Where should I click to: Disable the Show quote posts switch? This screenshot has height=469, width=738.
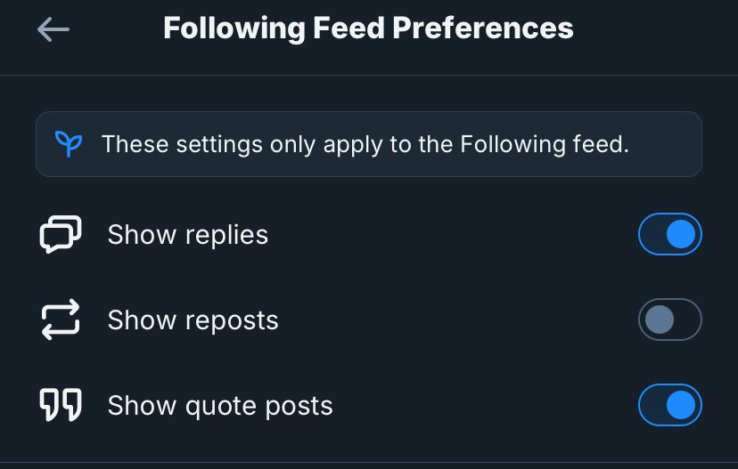click(x=669, y=405)
